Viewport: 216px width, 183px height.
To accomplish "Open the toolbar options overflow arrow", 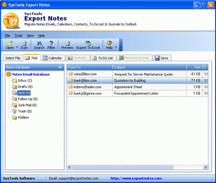I will [121, 49].
